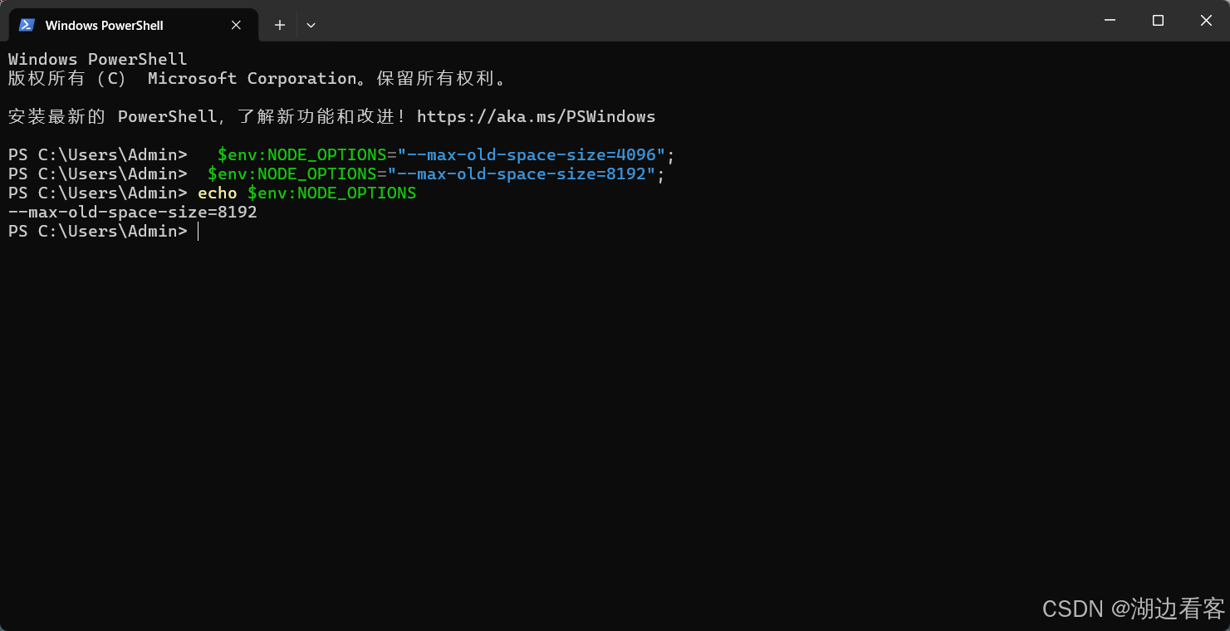Click the quoted string "--max-old-space-size=8192"
This screenshot has width=1230, height=631.
522,174
